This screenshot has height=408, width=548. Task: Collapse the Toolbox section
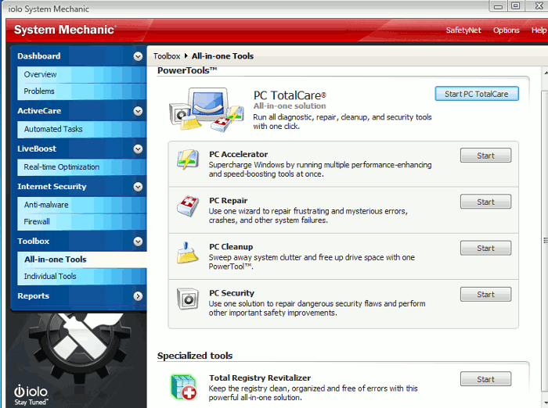(x=138, y=242)
